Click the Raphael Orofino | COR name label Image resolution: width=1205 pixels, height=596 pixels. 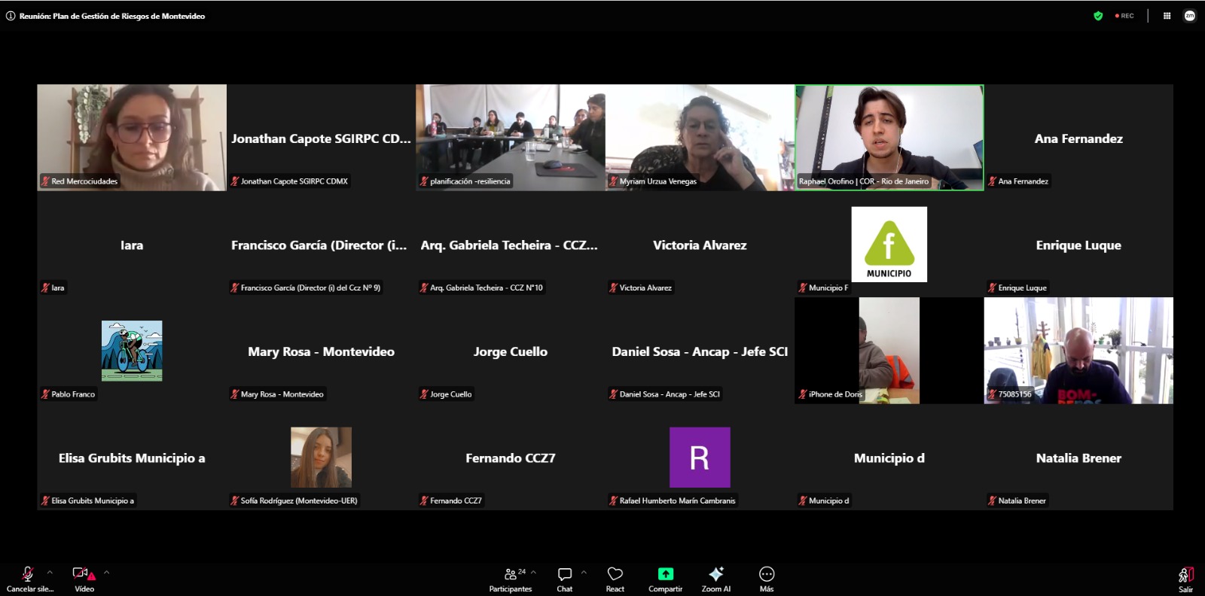tap(864, 181)
